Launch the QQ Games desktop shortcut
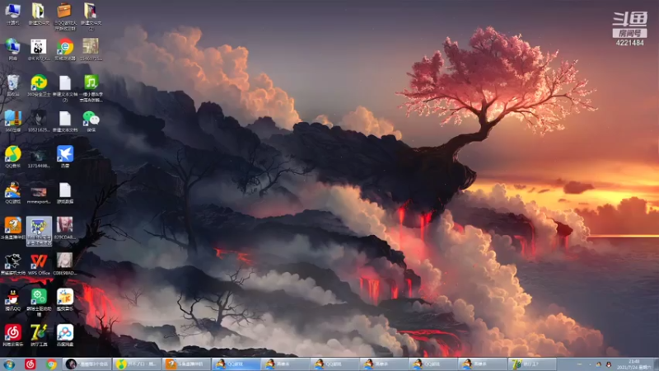This screenshot has height=371, width=659. pos(12,193)
